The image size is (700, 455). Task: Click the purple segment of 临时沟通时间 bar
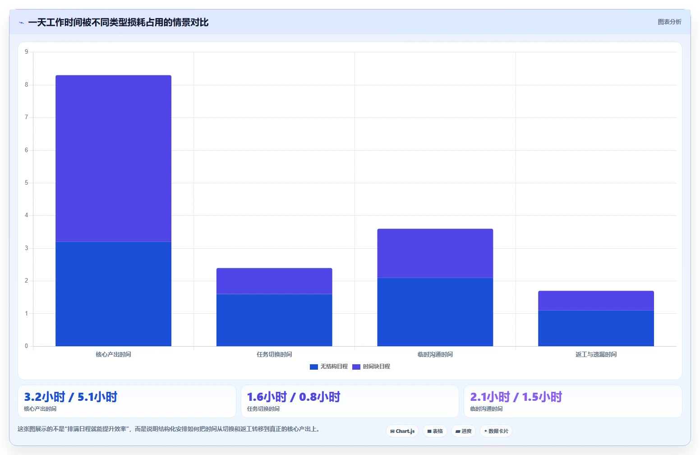pos(435,253)
